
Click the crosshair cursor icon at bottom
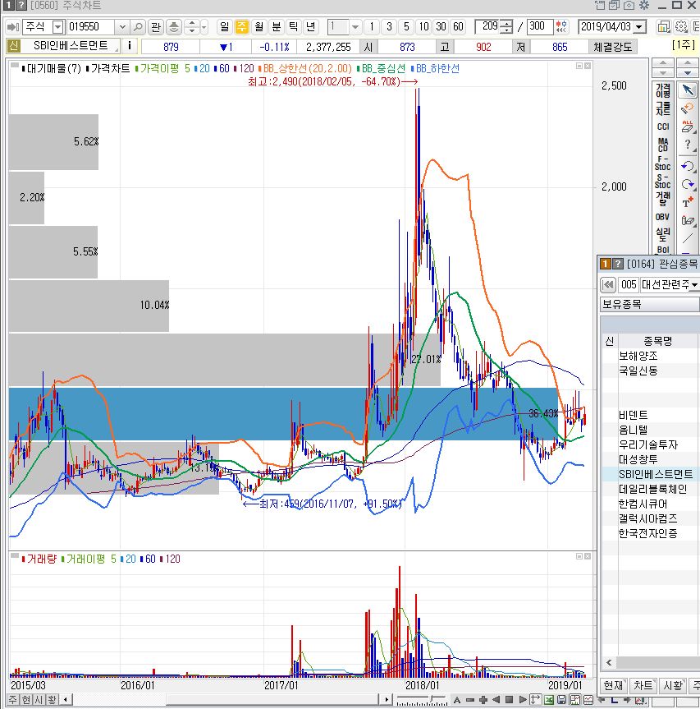536,699
